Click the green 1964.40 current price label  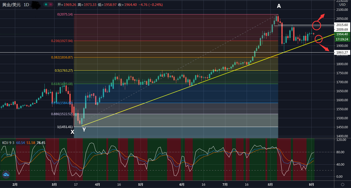[342, 34]
